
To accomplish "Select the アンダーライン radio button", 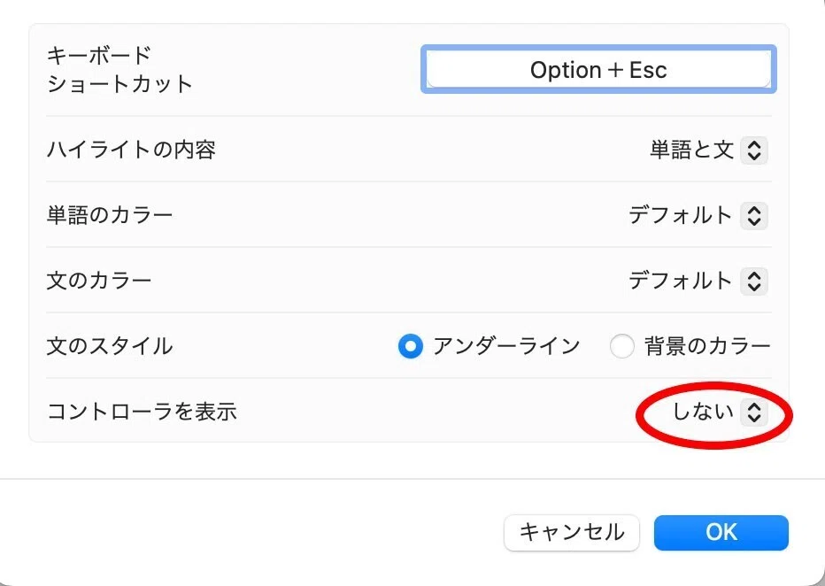I will pyautogui.click(x=411, y=346).
